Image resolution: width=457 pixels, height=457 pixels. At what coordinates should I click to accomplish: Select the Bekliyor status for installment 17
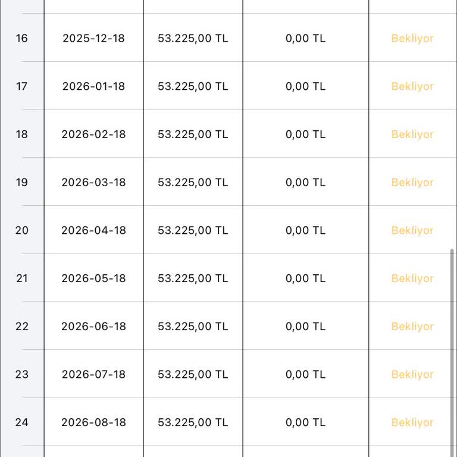(412, 86)
